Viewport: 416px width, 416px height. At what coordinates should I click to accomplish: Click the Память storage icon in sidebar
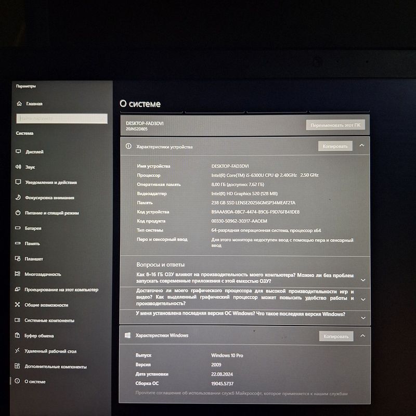click(18, 243)
